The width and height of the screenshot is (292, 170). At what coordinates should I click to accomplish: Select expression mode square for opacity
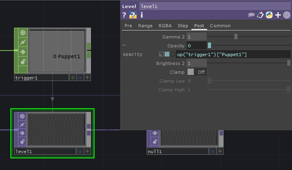tap(167, 54)
